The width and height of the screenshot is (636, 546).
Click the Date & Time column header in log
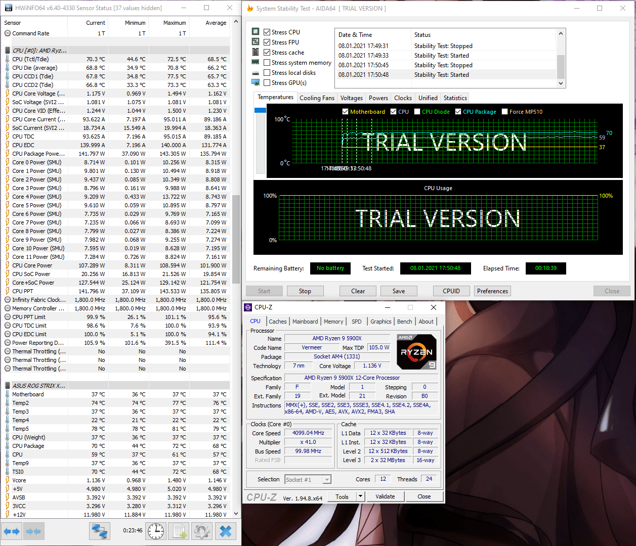pyautogui.click(x=373, y=35)
